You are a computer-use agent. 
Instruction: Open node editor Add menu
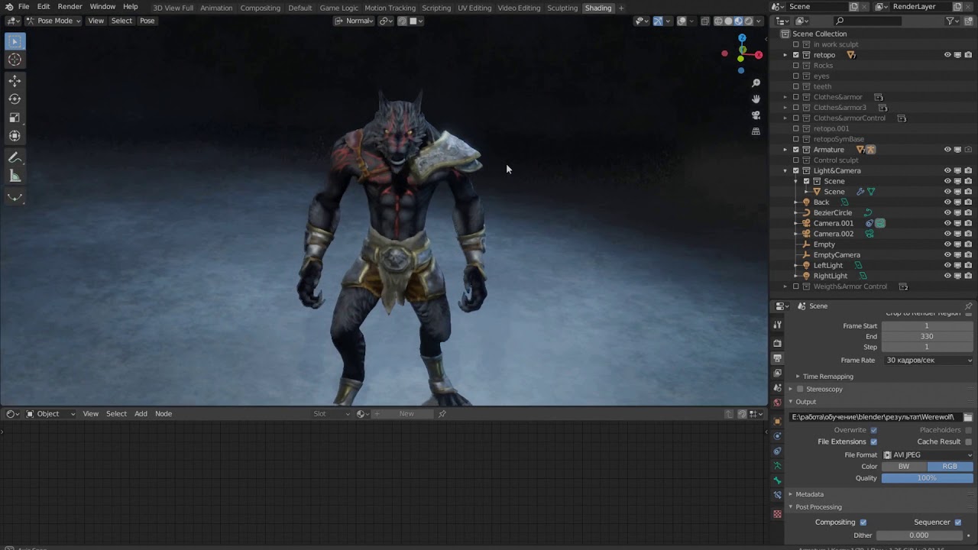tap(141, 414)
